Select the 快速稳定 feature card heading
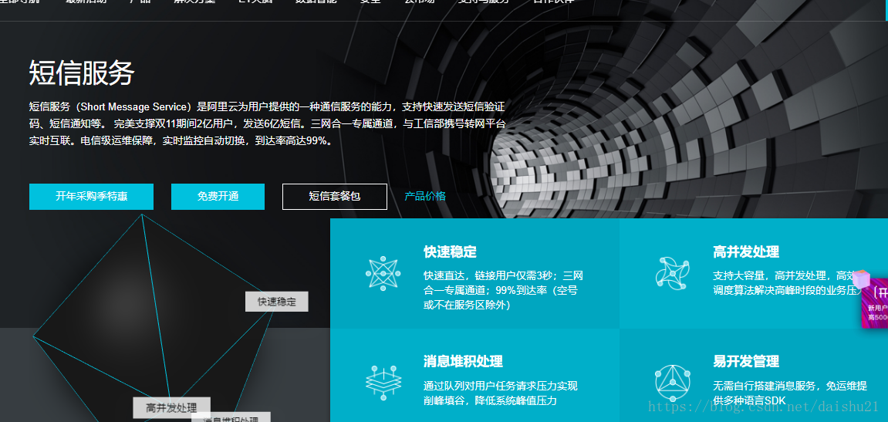Image resolution: width=888 pixels, height=422 pixels. [451, 252]
